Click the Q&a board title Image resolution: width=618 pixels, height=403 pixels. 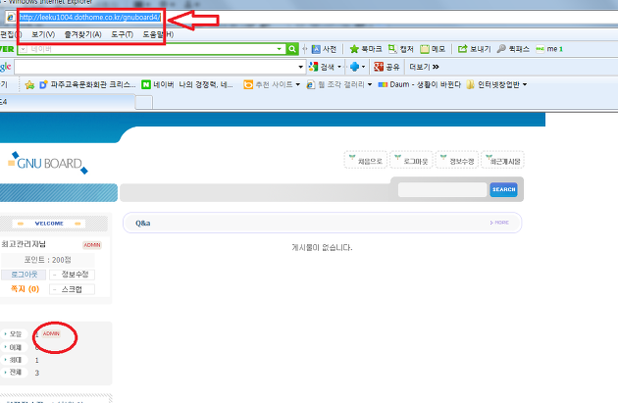142,223
